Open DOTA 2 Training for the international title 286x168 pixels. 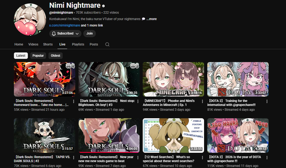[x=231, y=103]
